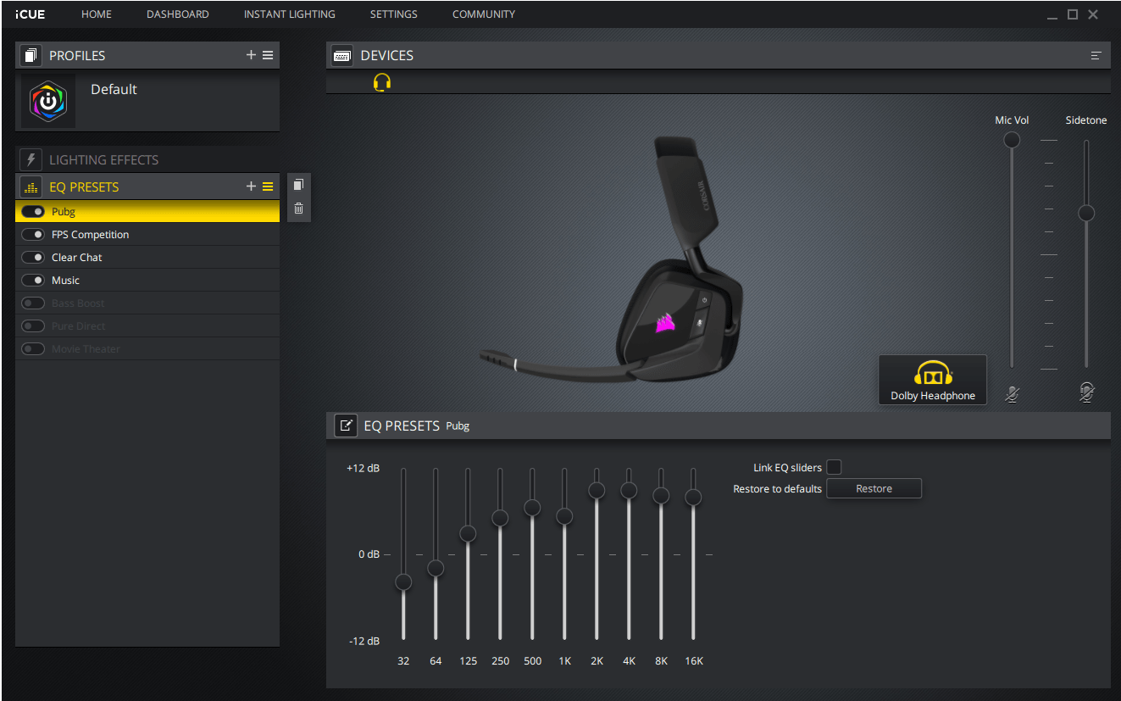Mute the microphone below the Mic Vol slider
1121x701 pixels.
coord(1012,392)
